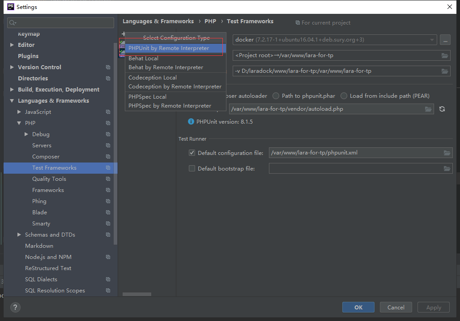Browse for the autoload.php script path
460x321 pixels.
pyautogui.click(x=428, y=109)
